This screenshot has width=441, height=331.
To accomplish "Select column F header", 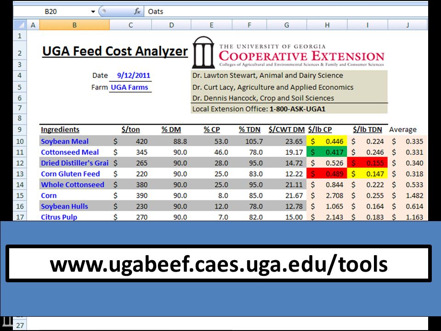I will (x=249, y=25).
